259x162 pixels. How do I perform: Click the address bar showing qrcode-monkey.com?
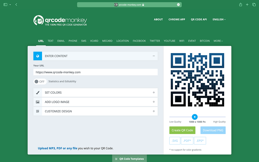click(129, 4)
